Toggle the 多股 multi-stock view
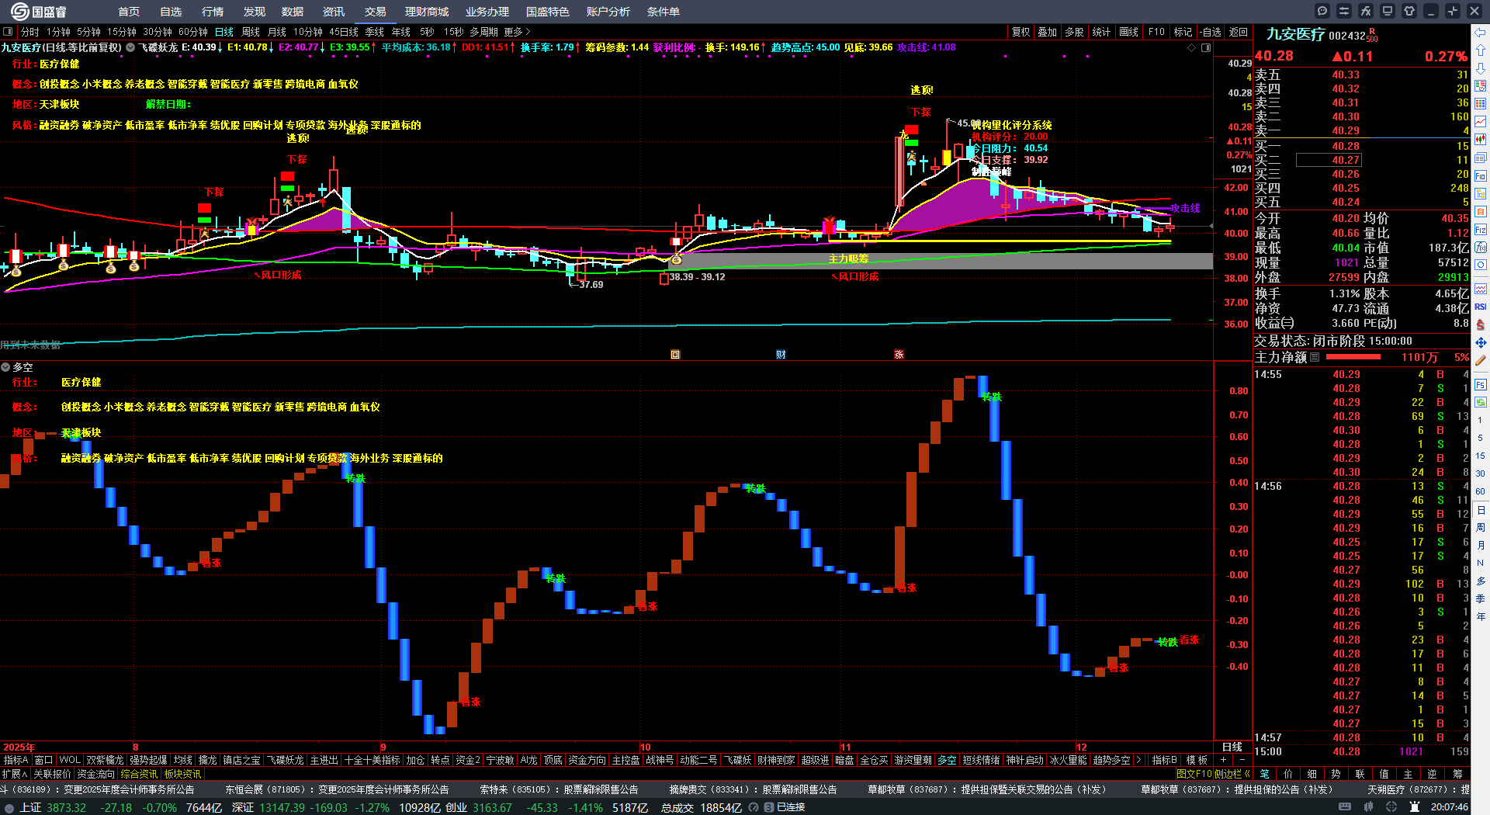This screenshot has height=815, width=1490. 1074,32
